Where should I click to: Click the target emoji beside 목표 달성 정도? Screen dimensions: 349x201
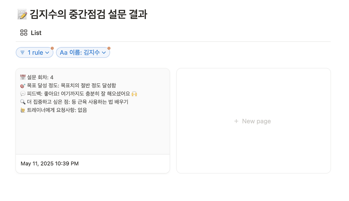coord(23,86)
